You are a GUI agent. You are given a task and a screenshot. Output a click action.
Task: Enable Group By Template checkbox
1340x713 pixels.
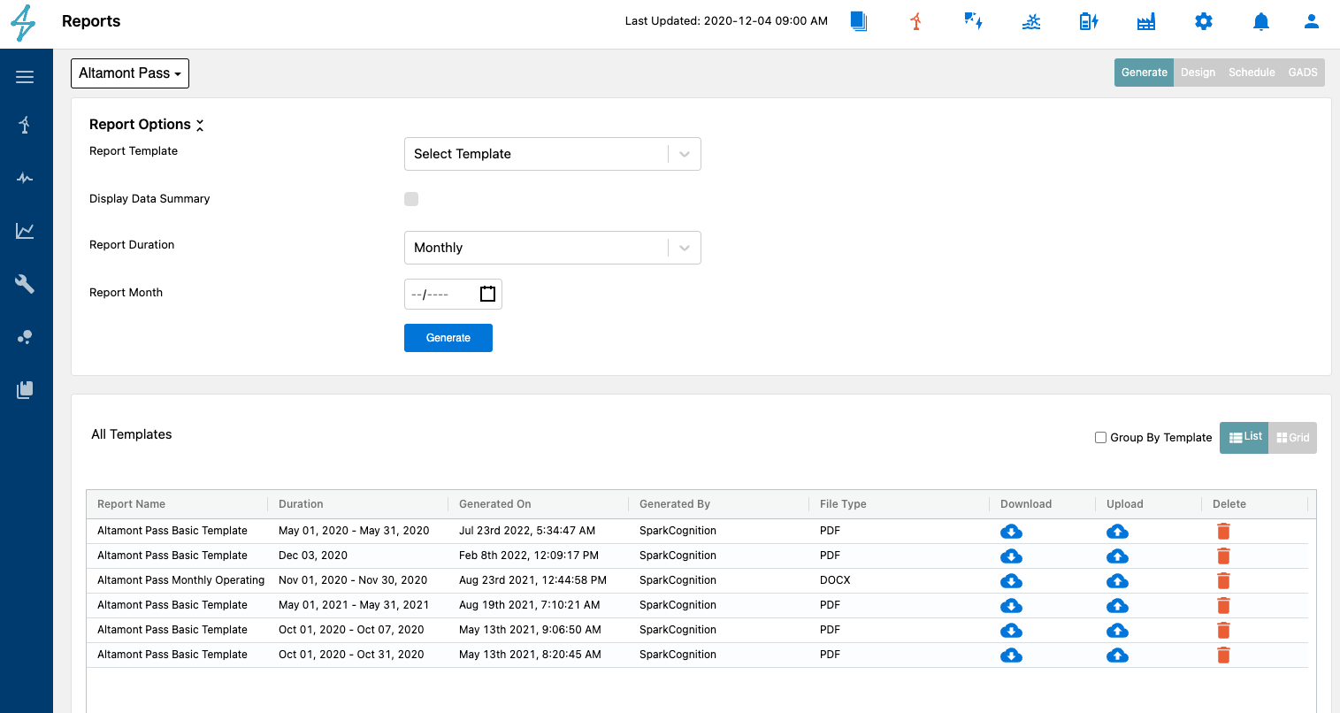[x=1100, y=437]
